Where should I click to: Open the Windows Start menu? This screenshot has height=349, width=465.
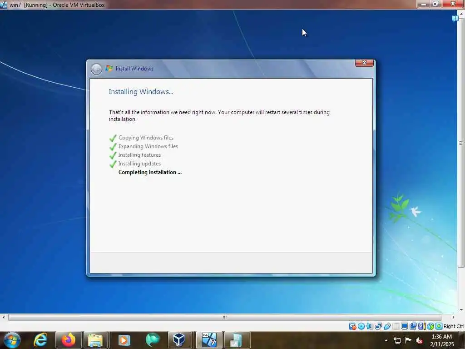point(12,340)
